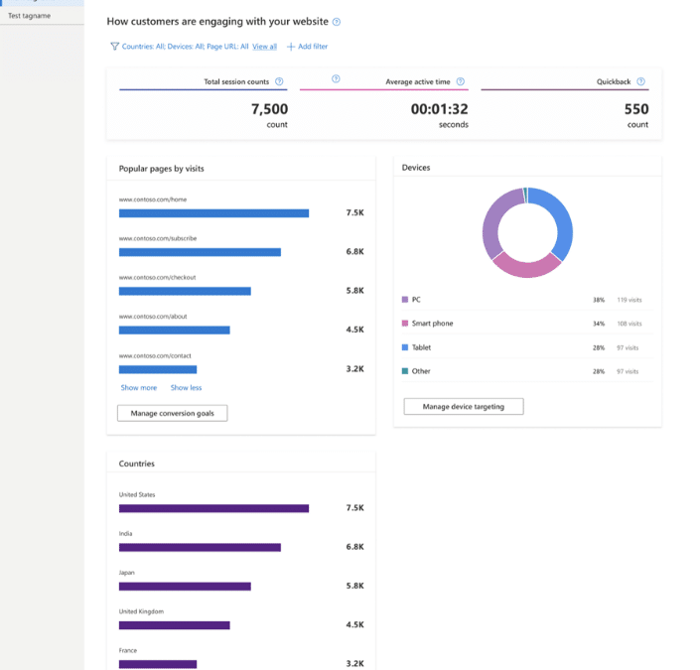
Task: Click the plus icon for Add filter
Action: click(291, 47)
